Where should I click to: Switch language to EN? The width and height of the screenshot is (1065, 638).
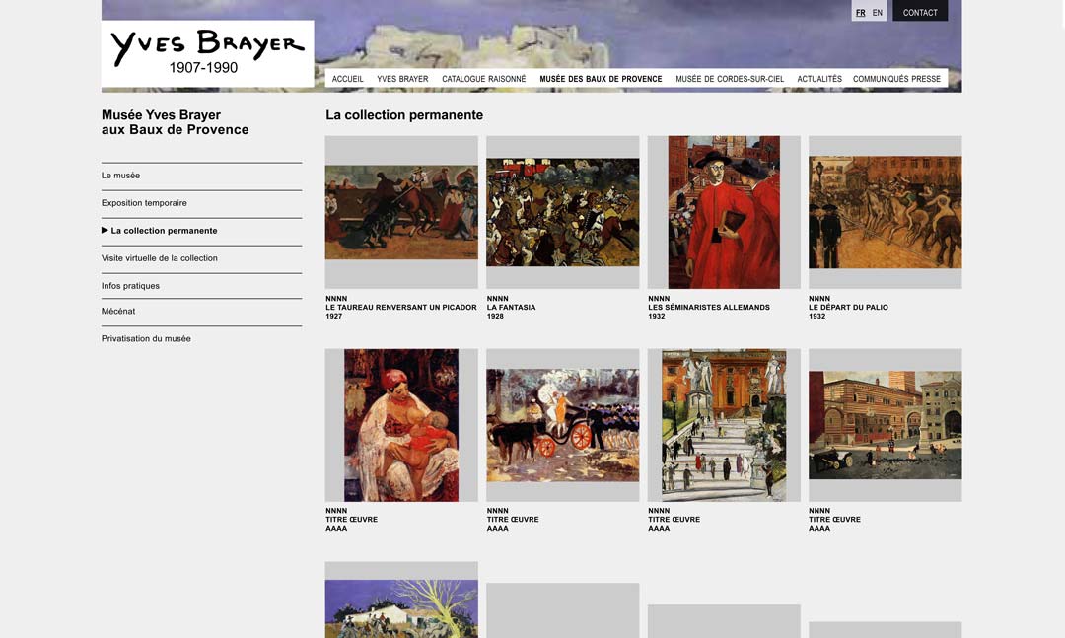pos(878,12)
